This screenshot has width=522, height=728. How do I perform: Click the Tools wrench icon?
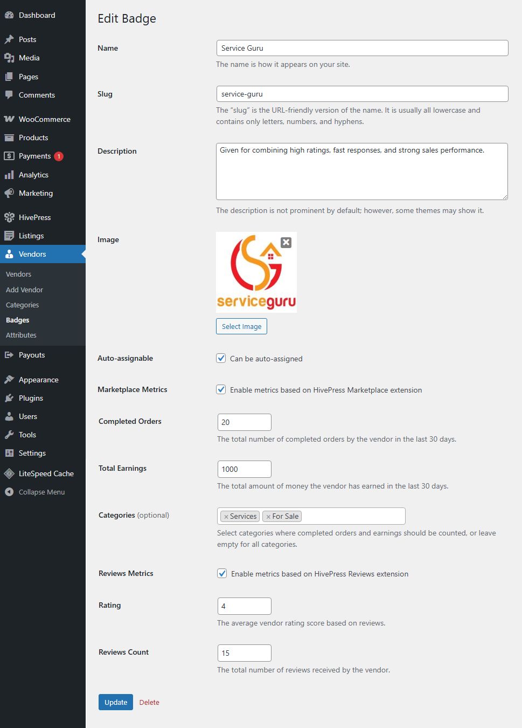tap(9, 435)
